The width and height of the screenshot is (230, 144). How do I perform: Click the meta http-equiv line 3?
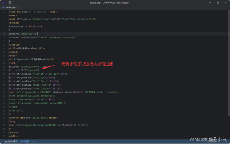click(x=52, y=19)
